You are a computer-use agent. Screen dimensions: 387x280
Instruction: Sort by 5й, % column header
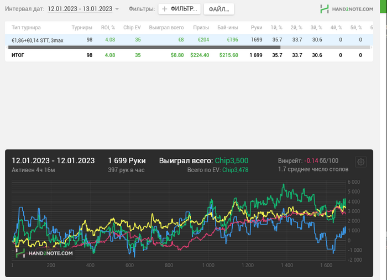click(356, 28)
